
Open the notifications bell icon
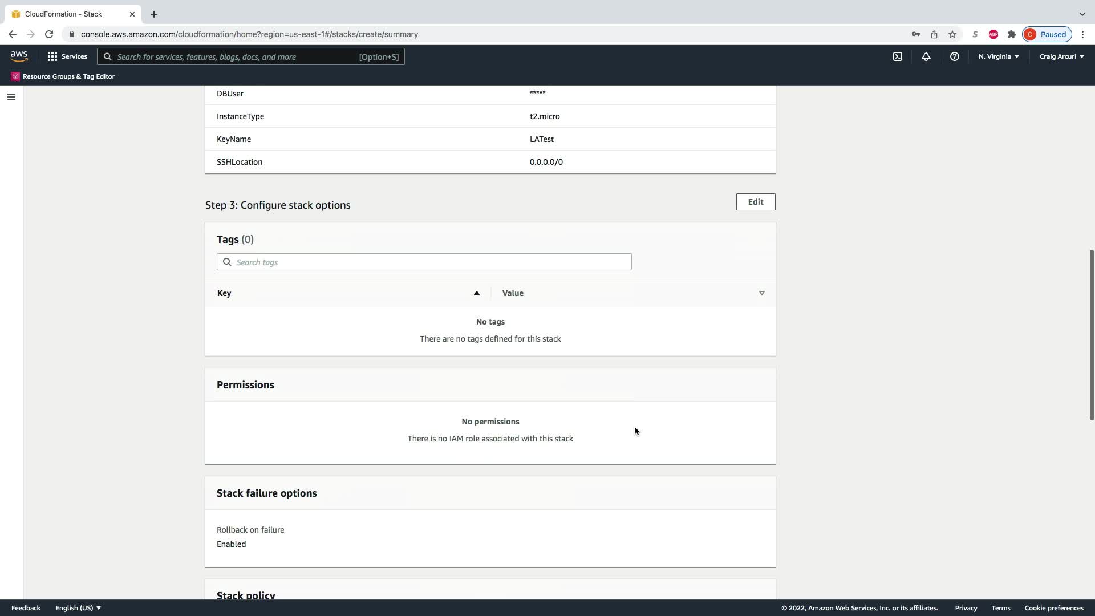[926, 56]
